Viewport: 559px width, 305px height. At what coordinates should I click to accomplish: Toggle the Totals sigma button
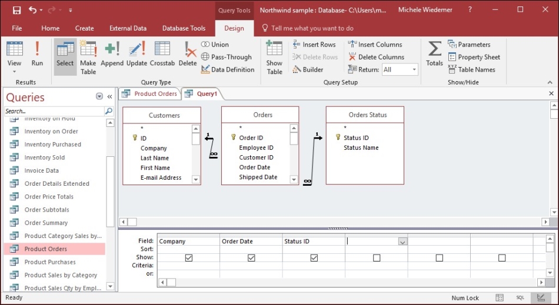pos(434,54)
